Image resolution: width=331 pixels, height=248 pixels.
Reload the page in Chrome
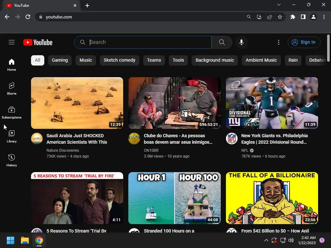28,17
